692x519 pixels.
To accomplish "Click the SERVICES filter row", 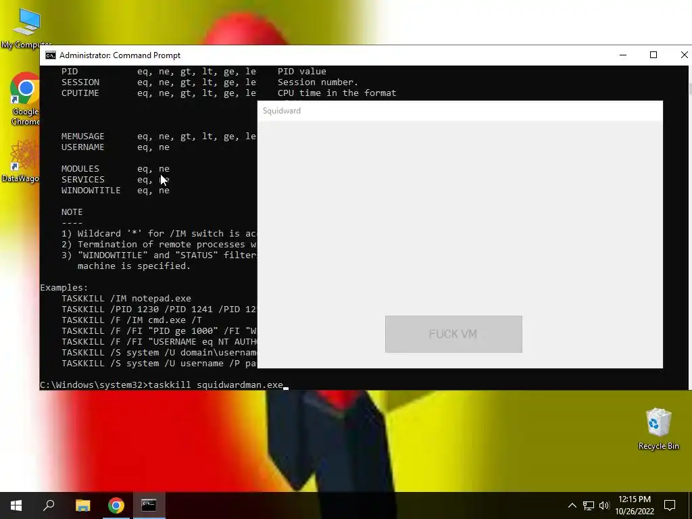I will [x=115, y=180].
